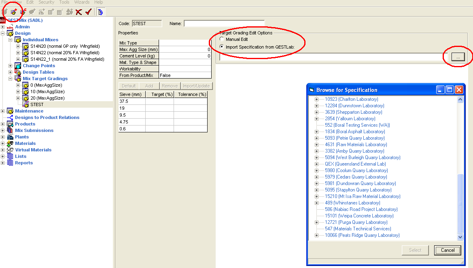473x268 pixels.
Task: Expand the Materials tree node
Action: tap(3, 143)
